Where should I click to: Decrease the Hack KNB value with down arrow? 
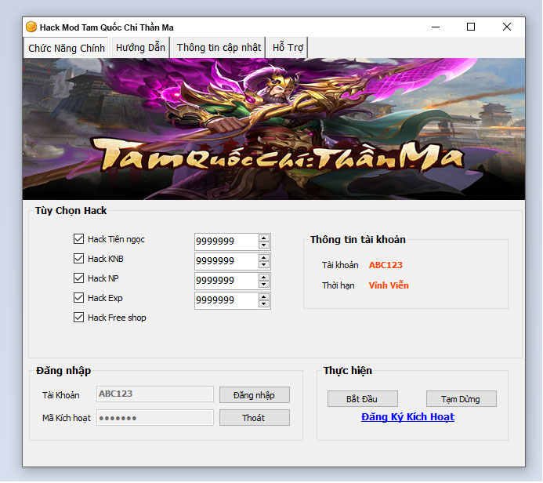pos(264,265)
